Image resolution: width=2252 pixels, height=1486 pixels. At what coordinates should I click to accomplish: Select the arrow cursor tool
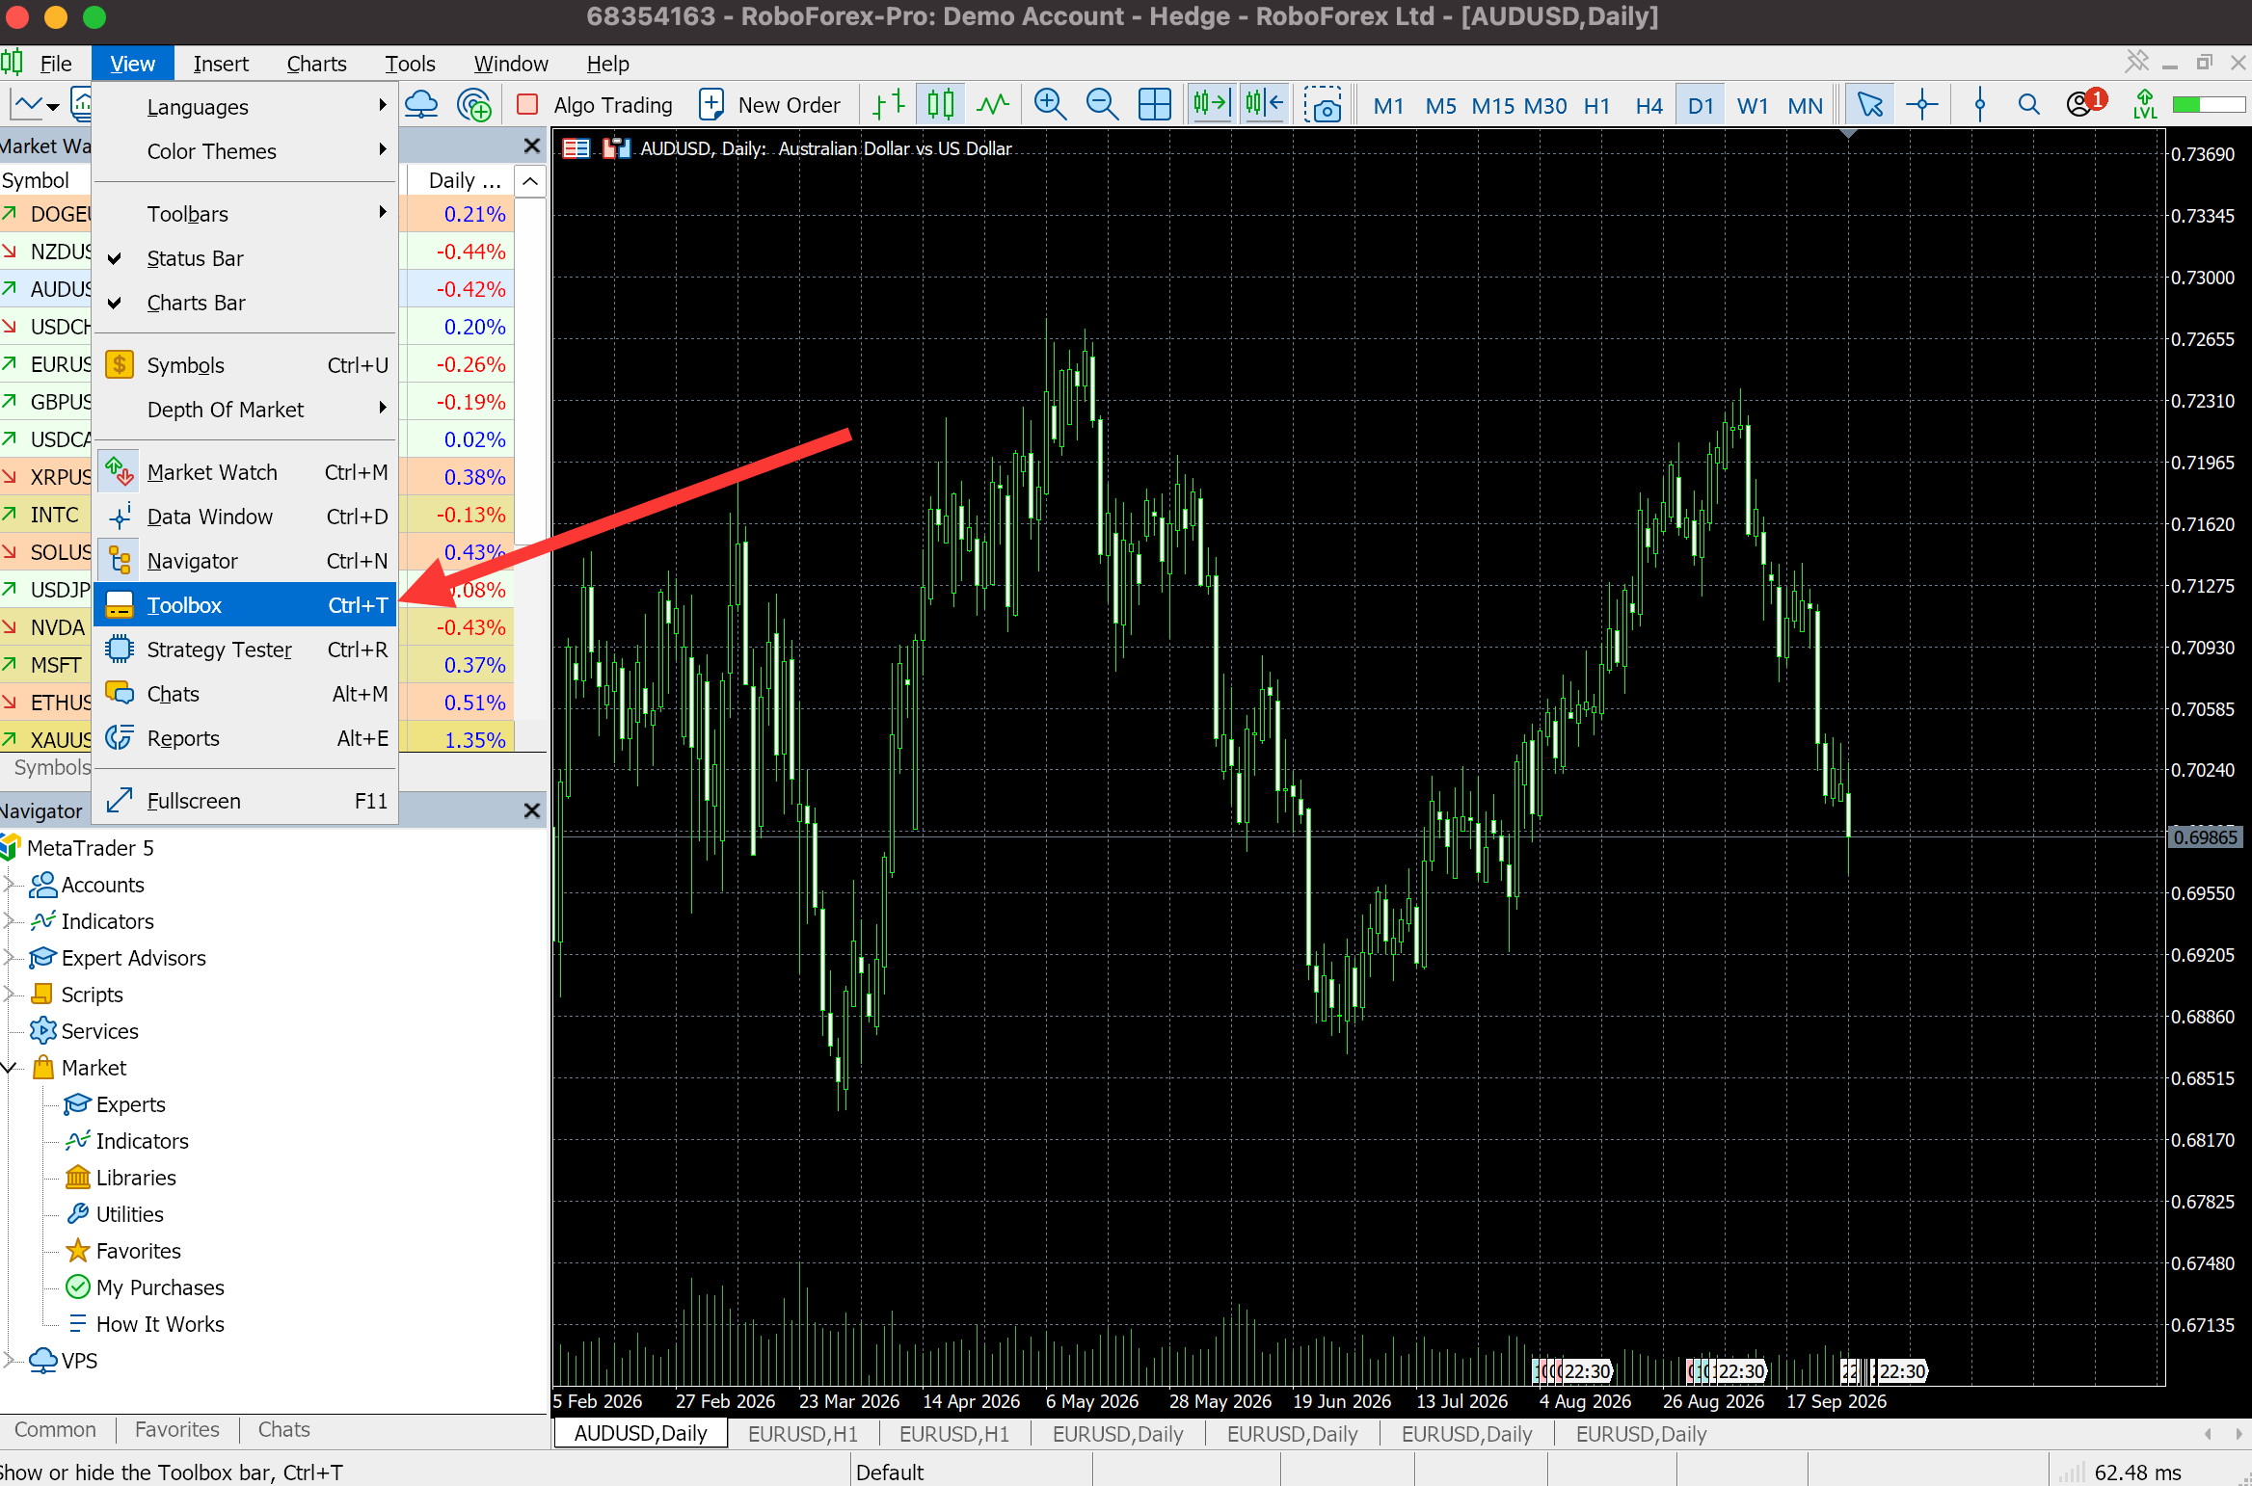[x=1869, y=104]
